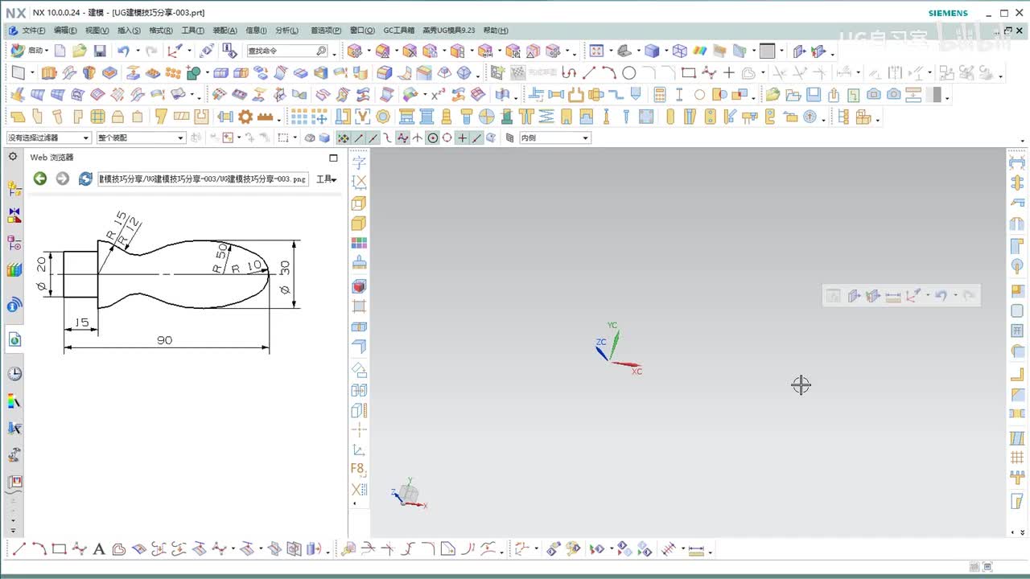
Task: Create a new file with New icon
Action: [60, 51]
